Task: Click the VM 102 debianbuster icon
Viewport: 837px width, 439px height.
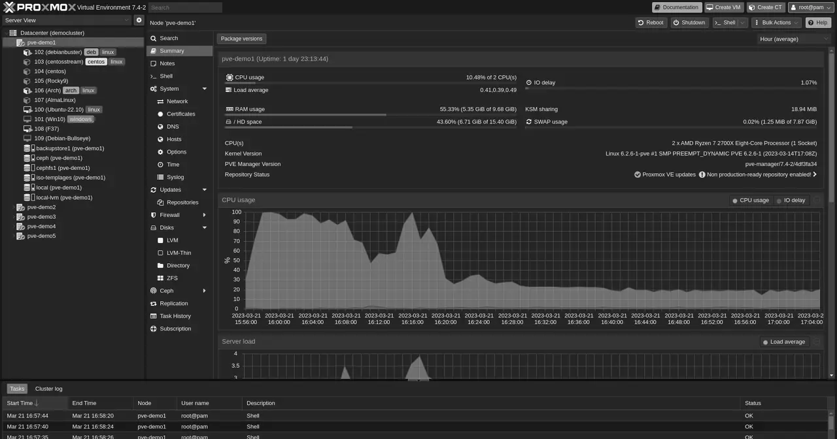Action: click(x=27, y=52)
